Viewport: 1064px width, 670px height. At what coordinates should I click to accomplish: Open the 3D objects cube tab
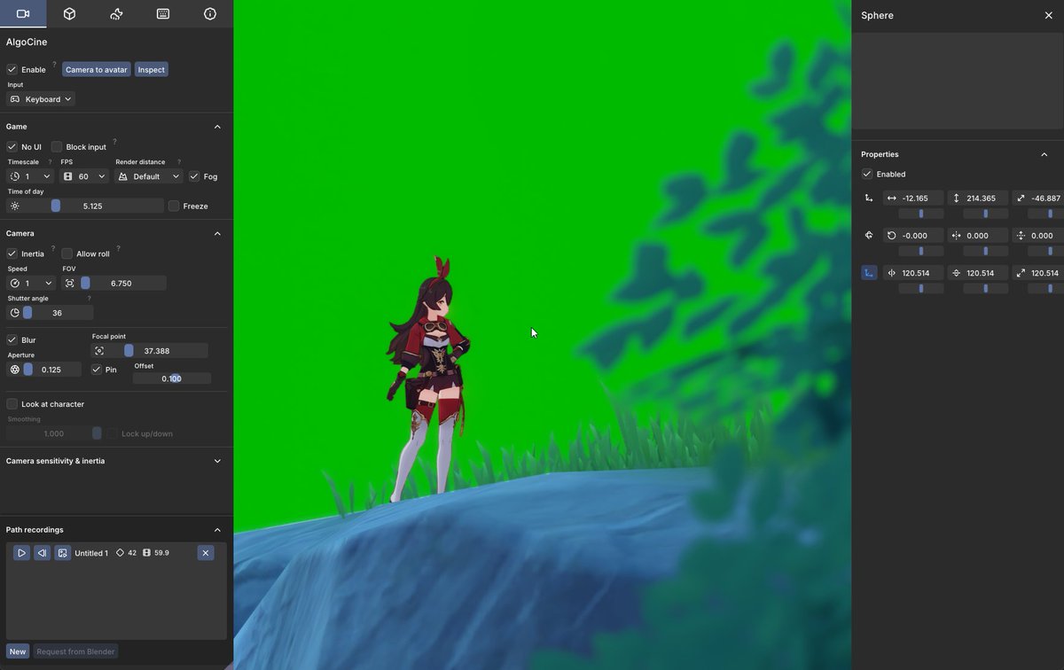click(69, 13)
